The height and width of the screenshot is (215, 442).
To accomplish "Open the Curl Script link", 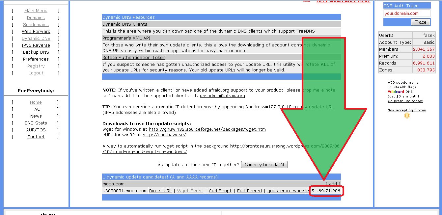I will [220, 191].
